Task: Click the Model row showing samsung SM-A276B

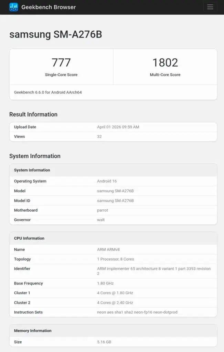Action: (x=114, y=191)
